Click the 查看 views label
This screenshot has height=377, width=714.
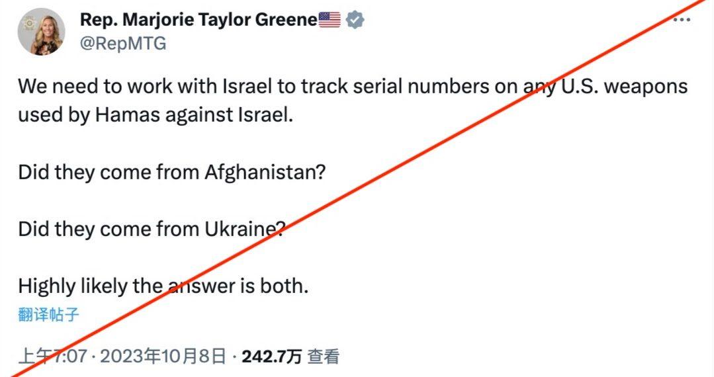tap(324, 356)
